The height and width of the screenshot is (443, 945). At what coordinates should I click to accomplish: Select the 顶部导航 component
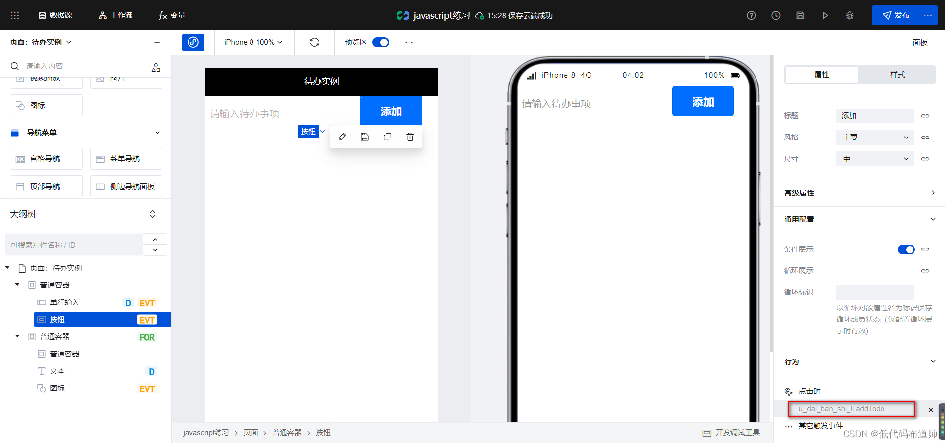point(46,187)
